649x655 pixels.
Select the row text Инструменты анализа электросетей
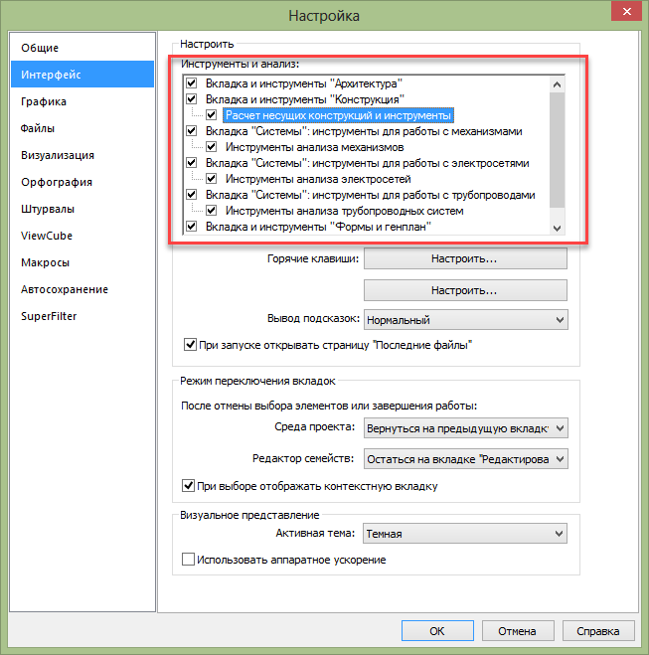click(318, 179)
